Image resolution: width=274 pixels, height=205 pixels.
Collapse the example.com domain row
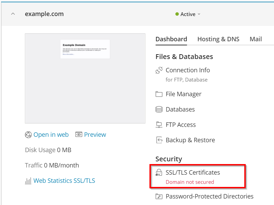[13, 14]
